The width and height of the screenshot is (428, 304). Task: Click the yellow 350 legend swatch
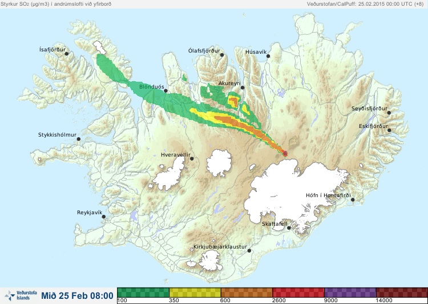pyautogui.click(x=195, y=293)
